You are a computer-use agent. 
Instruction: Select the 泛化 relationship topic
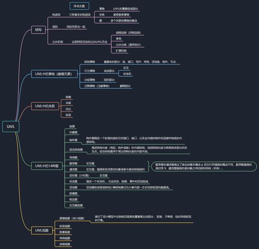click(68, 109)
